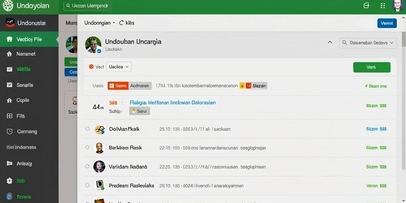Viewport: 406px width, 203px height.
Task: Open the apps grid icon in top bar
Action: point(383,6)
